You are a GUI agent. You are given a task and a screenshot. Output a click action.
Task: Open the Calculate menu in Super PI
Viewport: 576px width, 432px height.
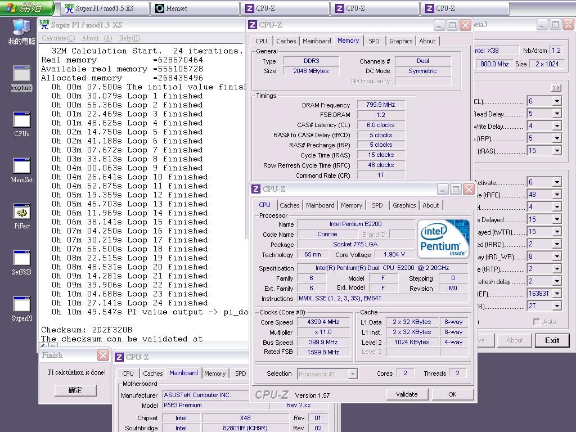[x=58, y=38]
